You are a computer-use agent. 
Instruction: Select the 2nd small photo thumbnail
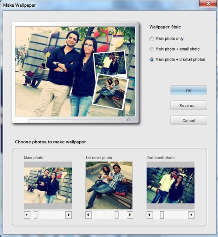pos(170,186)
